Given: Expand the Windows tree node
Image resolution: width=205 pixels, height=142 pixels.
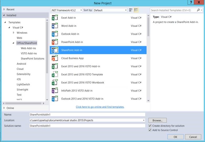Looking at the screenshot, I should (14, 33).
